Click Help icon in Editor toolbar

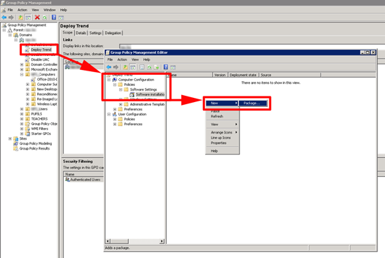[x=166, y=67]
